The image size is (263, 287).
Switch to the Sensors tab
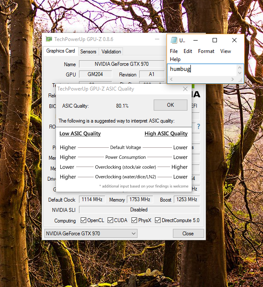point(88,51)
